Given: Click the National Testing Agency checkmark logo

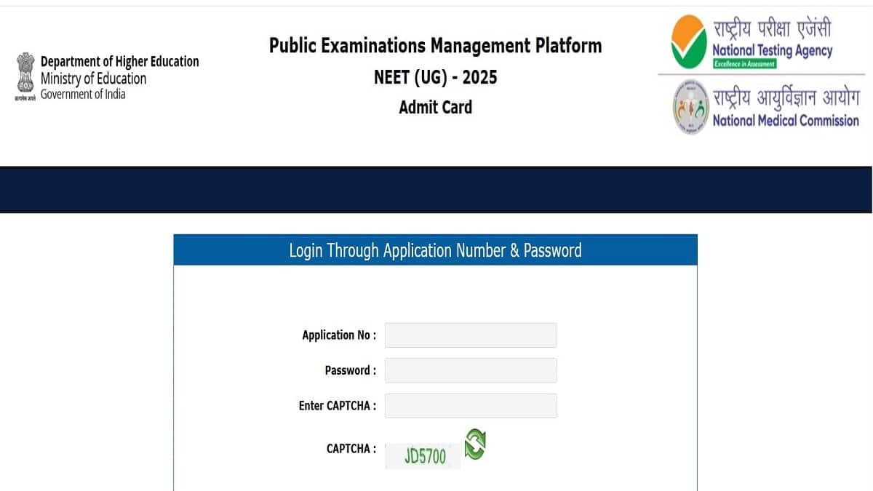Looking at the screenshot, I should 687,42.
